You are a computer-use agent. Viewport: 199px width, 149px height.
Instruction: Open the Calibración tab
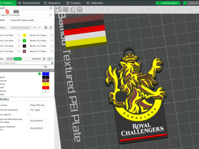click(x=95, y=3)
